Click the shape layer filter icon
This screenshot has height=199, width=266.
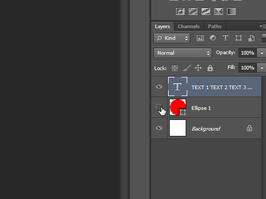(238, 38)
